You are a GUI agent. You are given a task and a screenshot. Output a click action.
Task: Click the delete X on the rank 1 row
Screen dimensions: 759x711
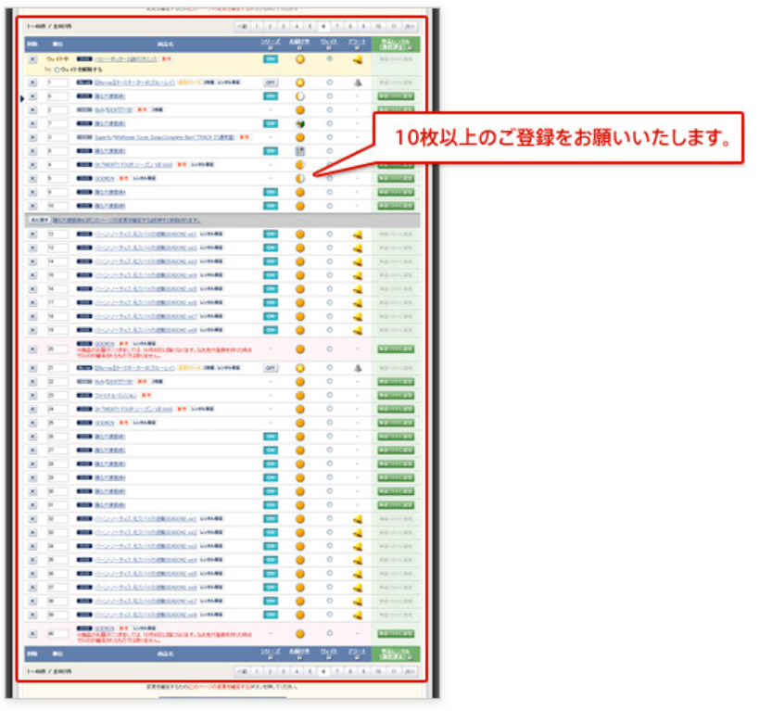point(33,83)
